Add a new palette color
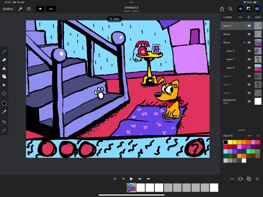This screenshot has width=263, height=197. coord(258,136)
